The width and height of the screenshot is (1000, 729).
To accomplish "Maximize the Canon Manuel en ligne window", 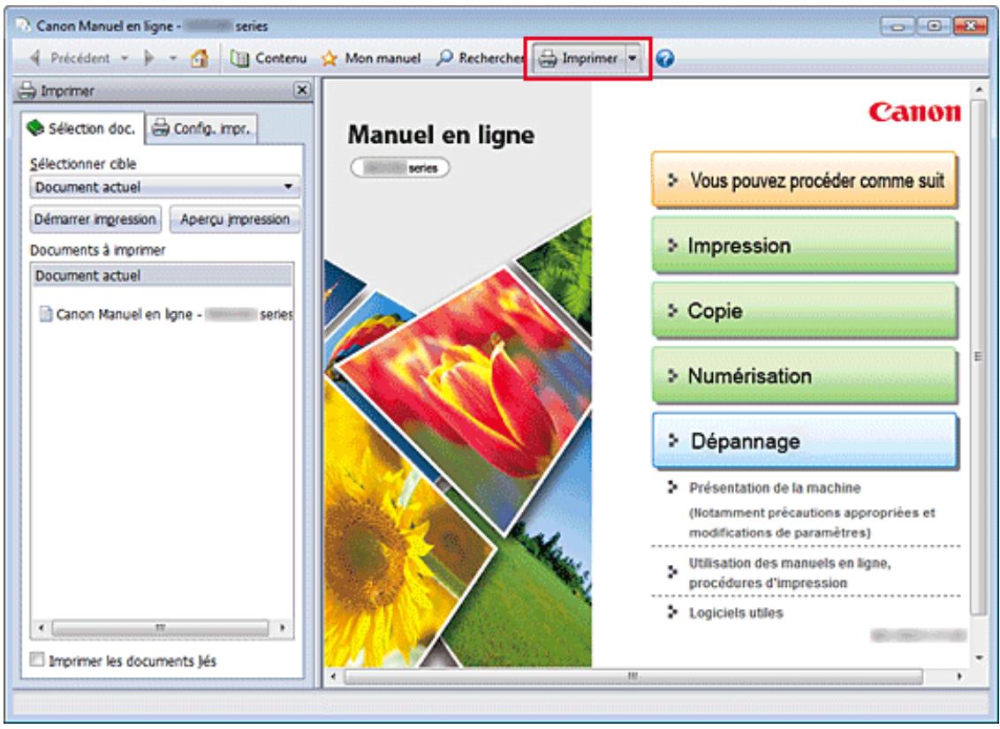I will pos(934,26).
